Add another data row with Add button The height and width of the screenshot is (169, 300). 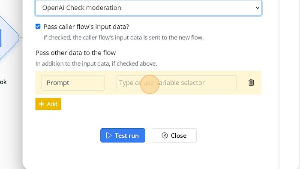pos(48,104)
